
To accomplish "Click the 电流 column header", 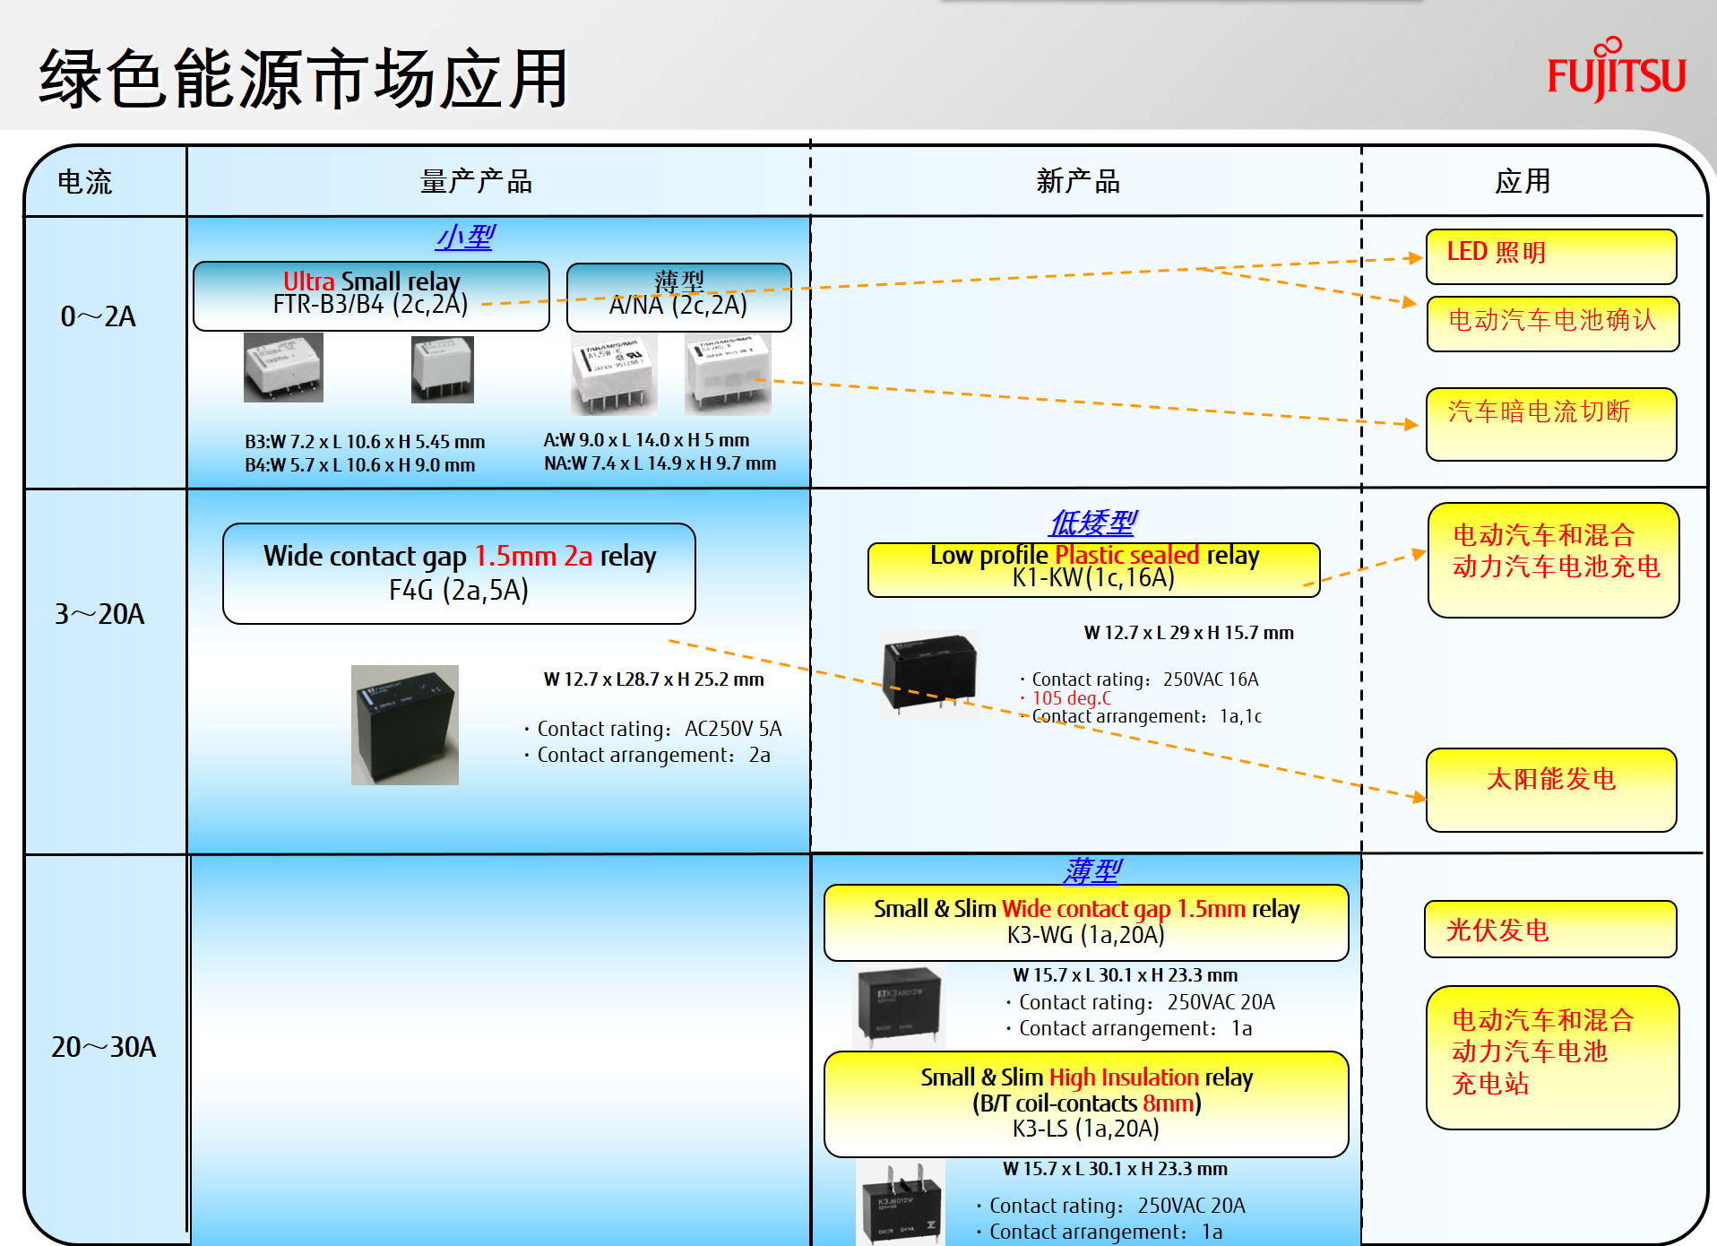I will 85,182.
